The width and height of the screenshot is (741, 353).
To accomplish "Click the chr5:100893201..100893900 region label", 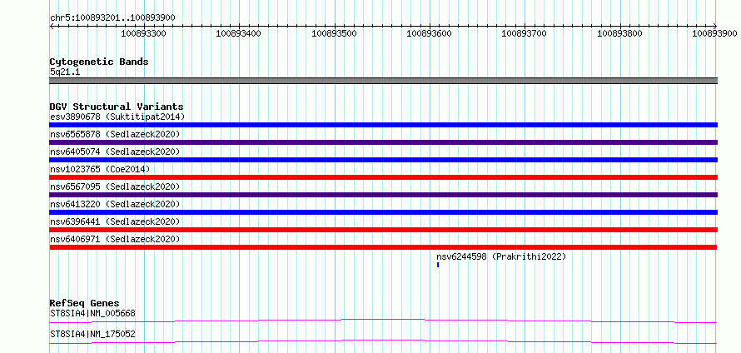I will coord(112,17).
